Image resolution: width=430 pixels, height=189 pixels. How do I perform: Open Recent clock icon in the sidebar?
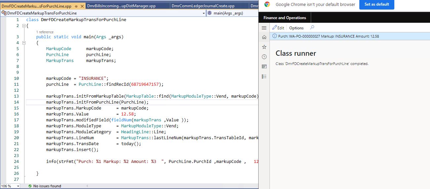coord(264,57)
